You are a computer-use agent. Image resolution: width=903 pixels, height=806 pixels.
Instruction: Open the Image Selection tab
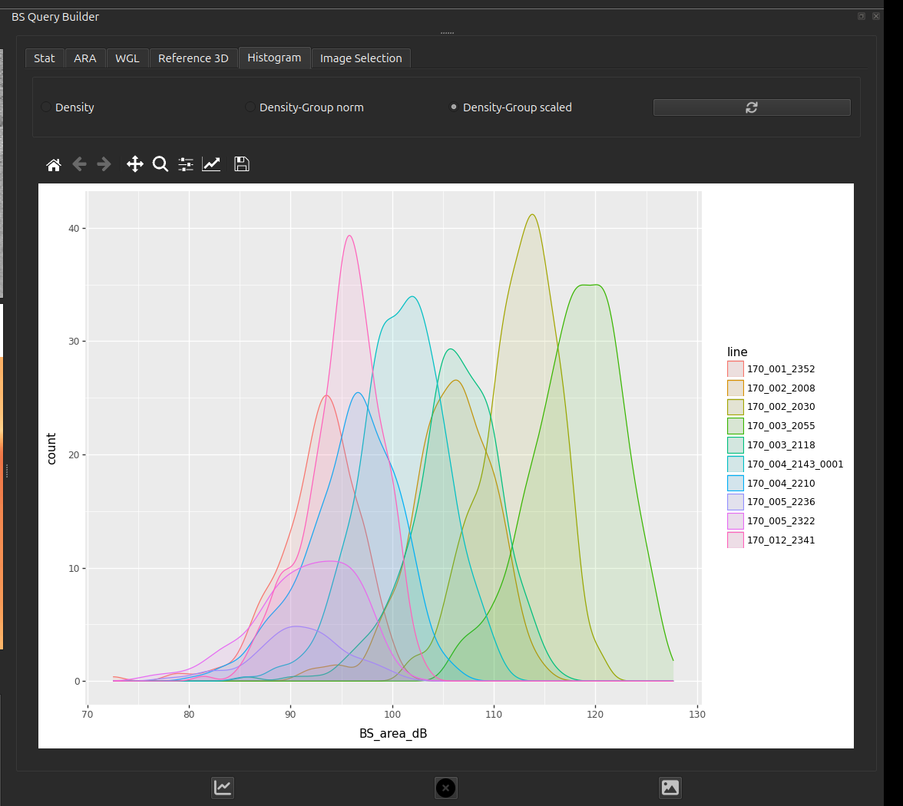point(361,58)
